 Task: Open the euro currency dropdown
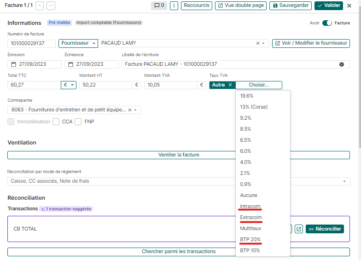tap(69, 85)
